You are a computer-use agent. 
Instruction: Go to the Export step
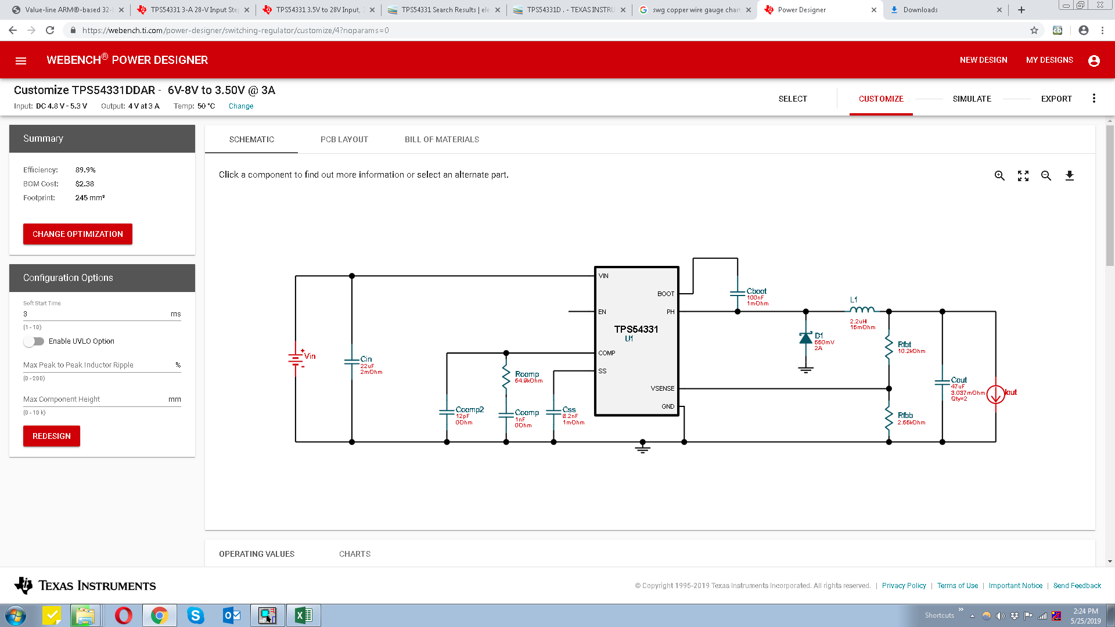point(1056,99)
